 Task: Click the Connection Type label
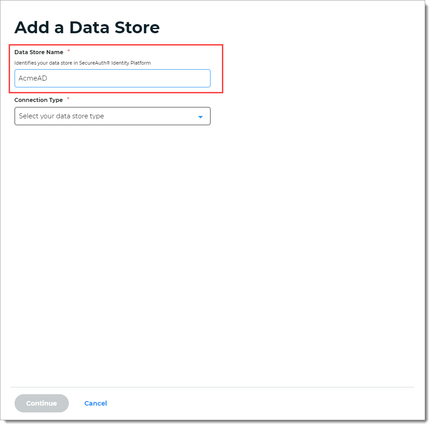pyautogui.click(x=39, y=100)
